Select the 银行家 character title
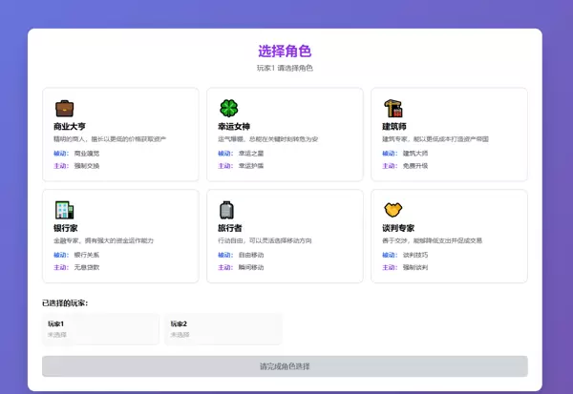The width and height of the screenshot is (573, 394). (67, 228)
